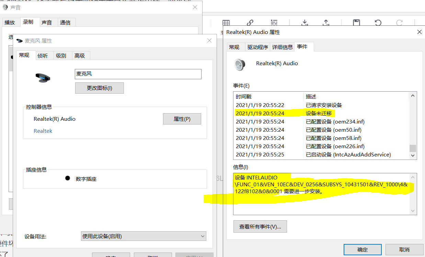Image resolution: width=425 pixels, height=257 pixels.
Task: Open the 设备用法 dropdown showing 使用此设备(启用)
Action: click(143, 236)
